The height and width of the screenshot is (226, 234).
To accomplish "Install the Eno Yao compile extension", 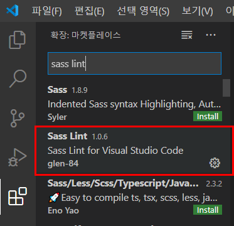I will 208,210.
